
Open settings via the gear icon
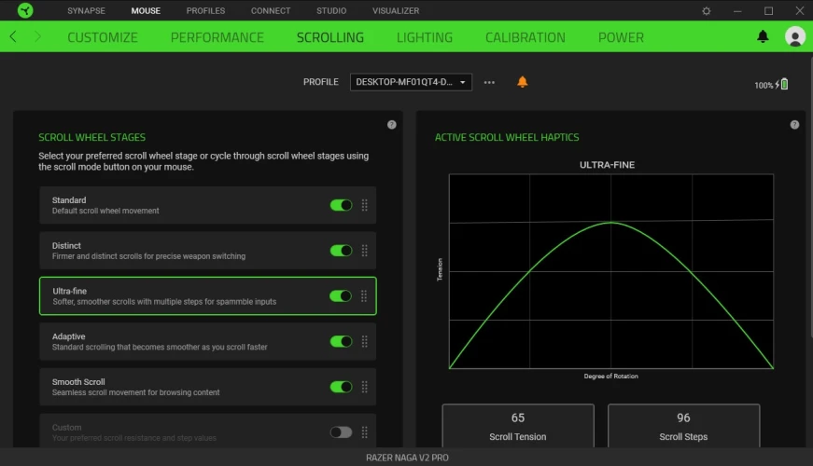(706, 11)
